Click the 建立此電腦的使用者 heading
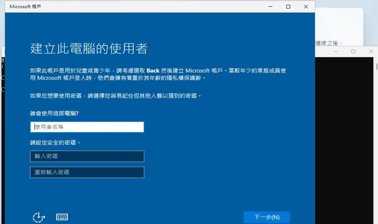The width and height of the screenshot is (378, 224). pos(89,49)
